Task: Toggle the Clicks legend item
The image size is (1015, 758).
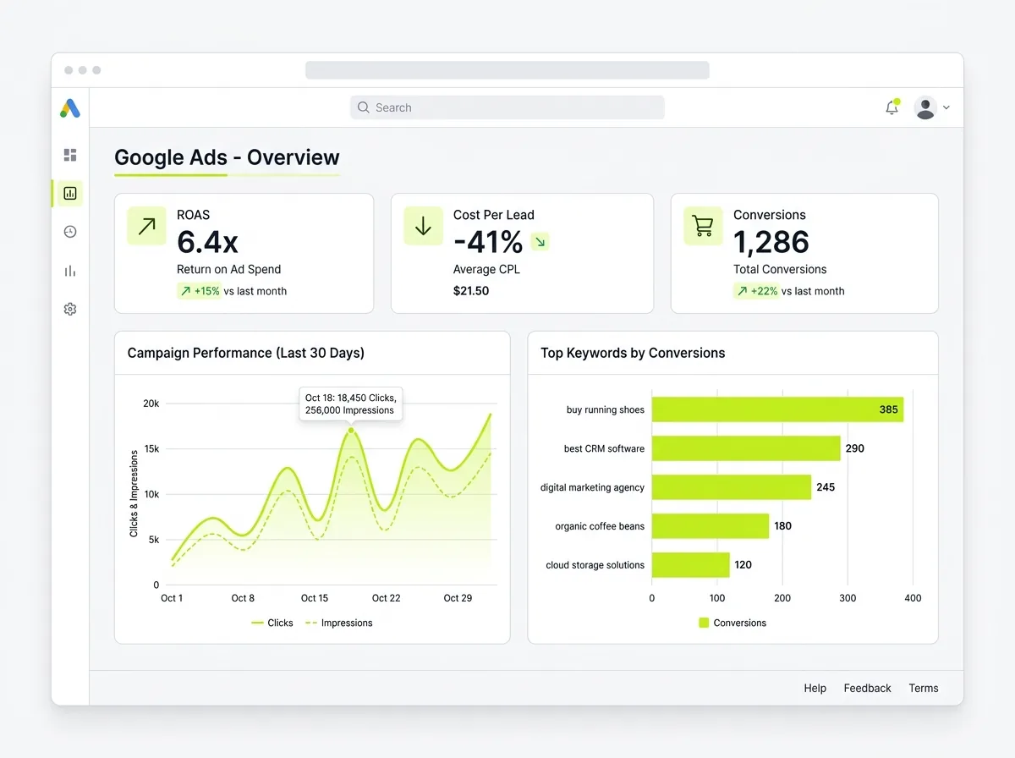Action: coord(272,623)
